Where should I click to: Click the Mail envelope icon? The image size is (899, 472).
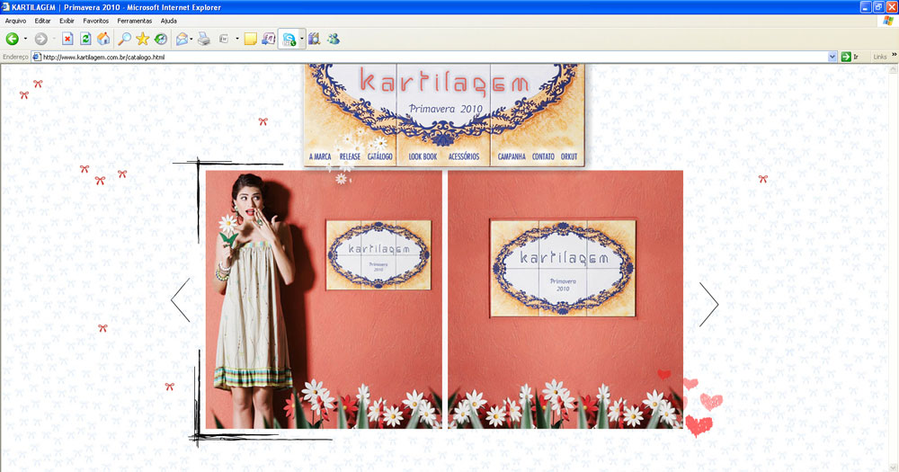coord(182,39)
